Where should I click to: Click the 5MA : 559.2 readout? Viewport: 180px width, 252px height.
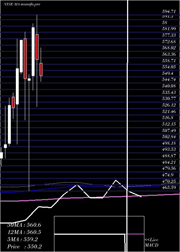22,239
